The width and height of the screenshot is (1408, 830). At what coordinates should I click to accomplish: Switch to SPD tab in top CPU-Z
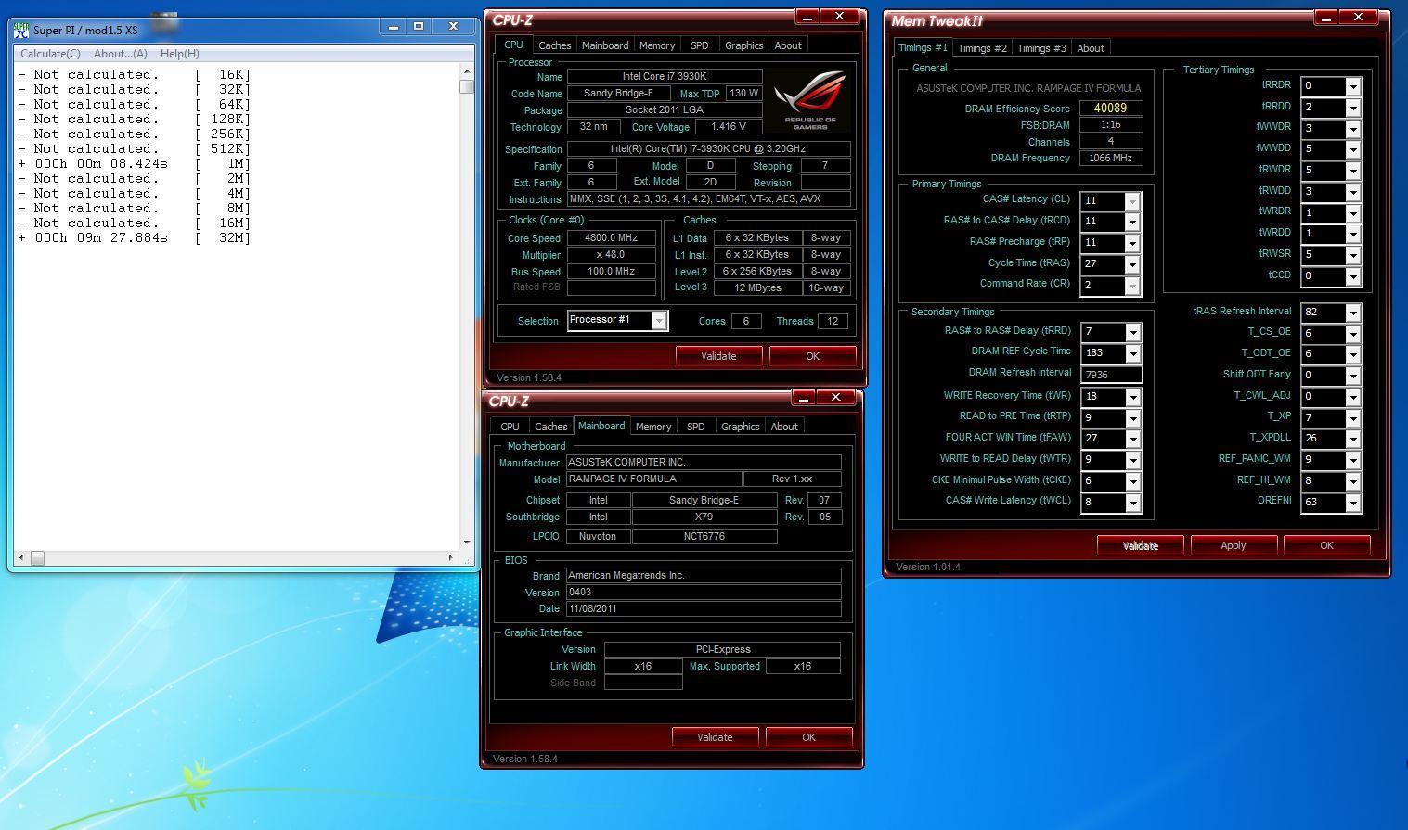tap(700, 45)
